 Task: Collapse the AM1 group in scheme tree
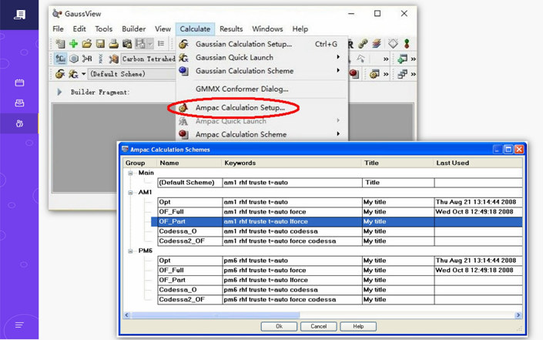click(130, 192)
